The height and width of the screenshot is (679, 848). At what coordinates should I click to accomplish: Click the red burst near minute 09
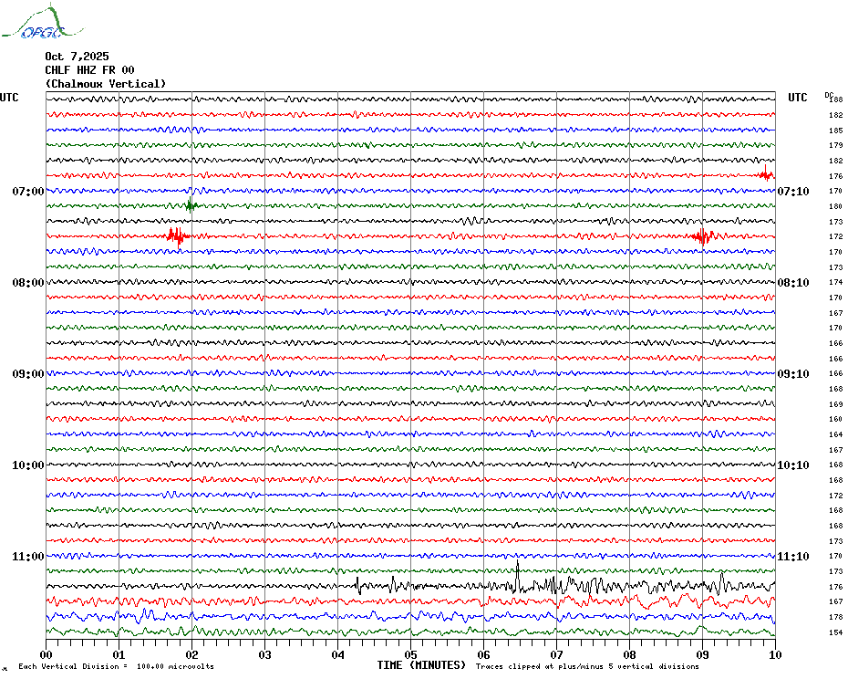[x=702, y=236]
